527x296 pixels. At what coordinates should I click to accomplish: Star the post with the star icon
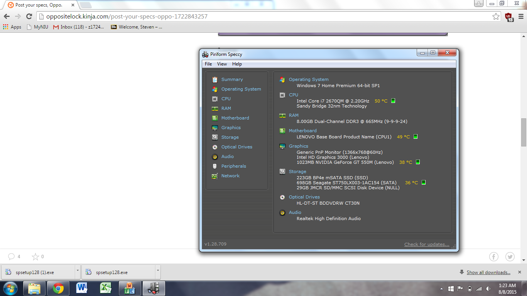35,256
